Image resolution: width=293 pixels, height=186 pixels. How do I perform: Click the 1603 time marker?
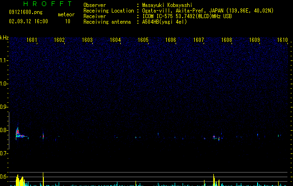click(88, 40)
